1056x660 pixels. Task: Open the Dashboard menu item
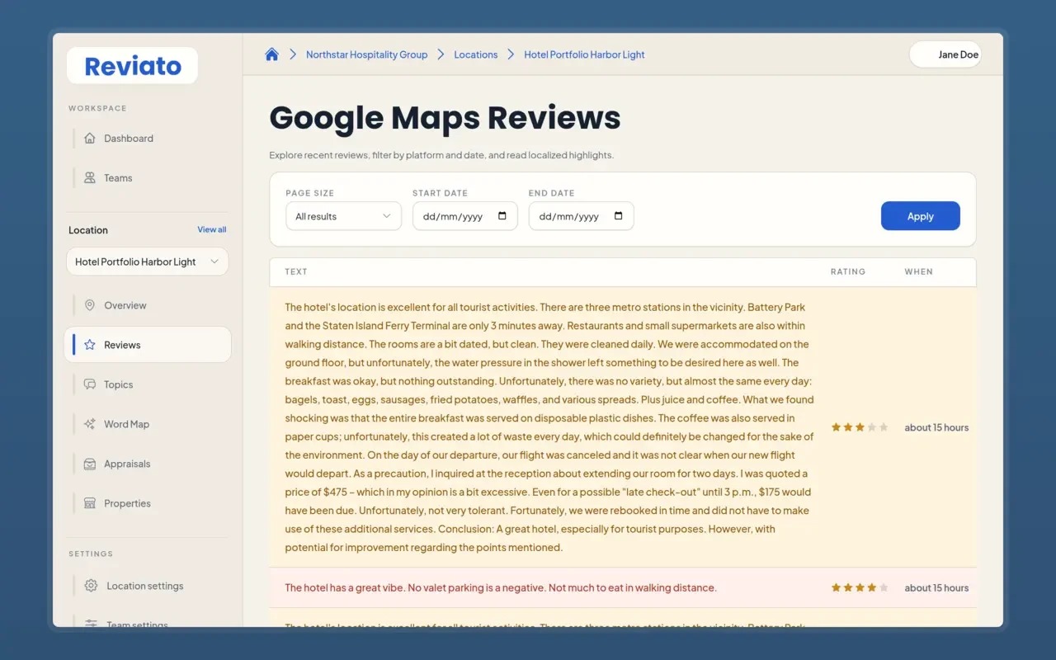(148, 139)
